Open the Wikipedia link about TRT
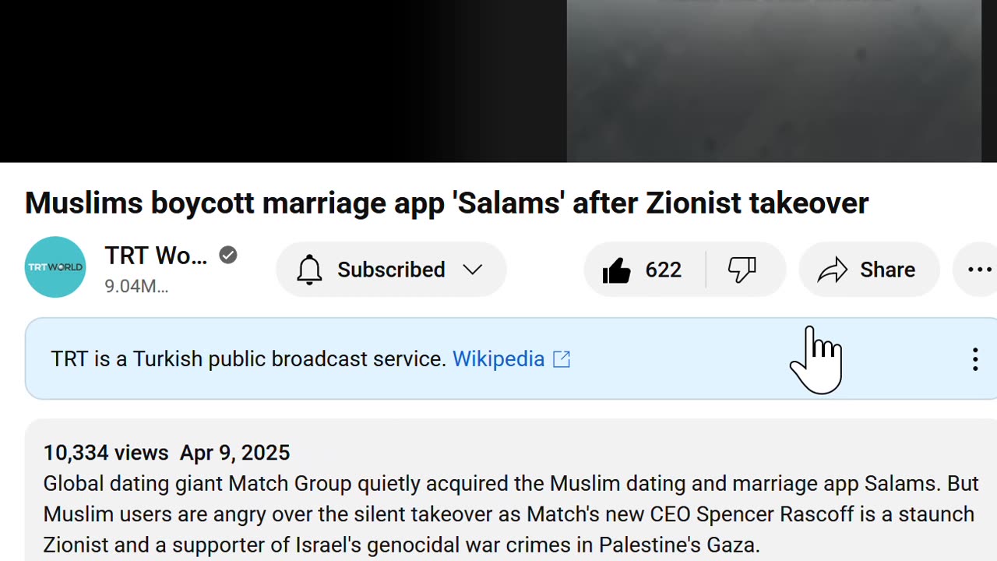 [x=498, y=359]
